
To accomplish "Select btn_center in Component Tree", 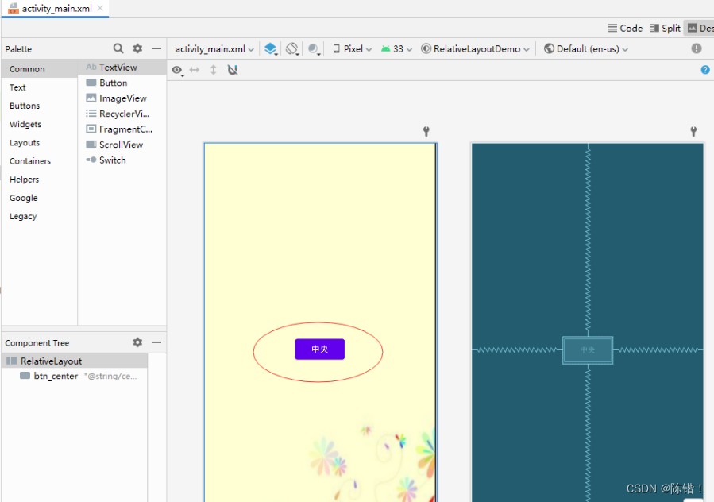I will pos(75,376).
